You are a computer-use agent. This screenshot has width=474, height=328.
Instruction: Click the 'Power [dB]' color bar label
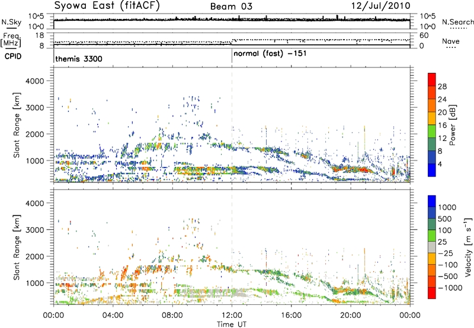[x=452, y=125]
